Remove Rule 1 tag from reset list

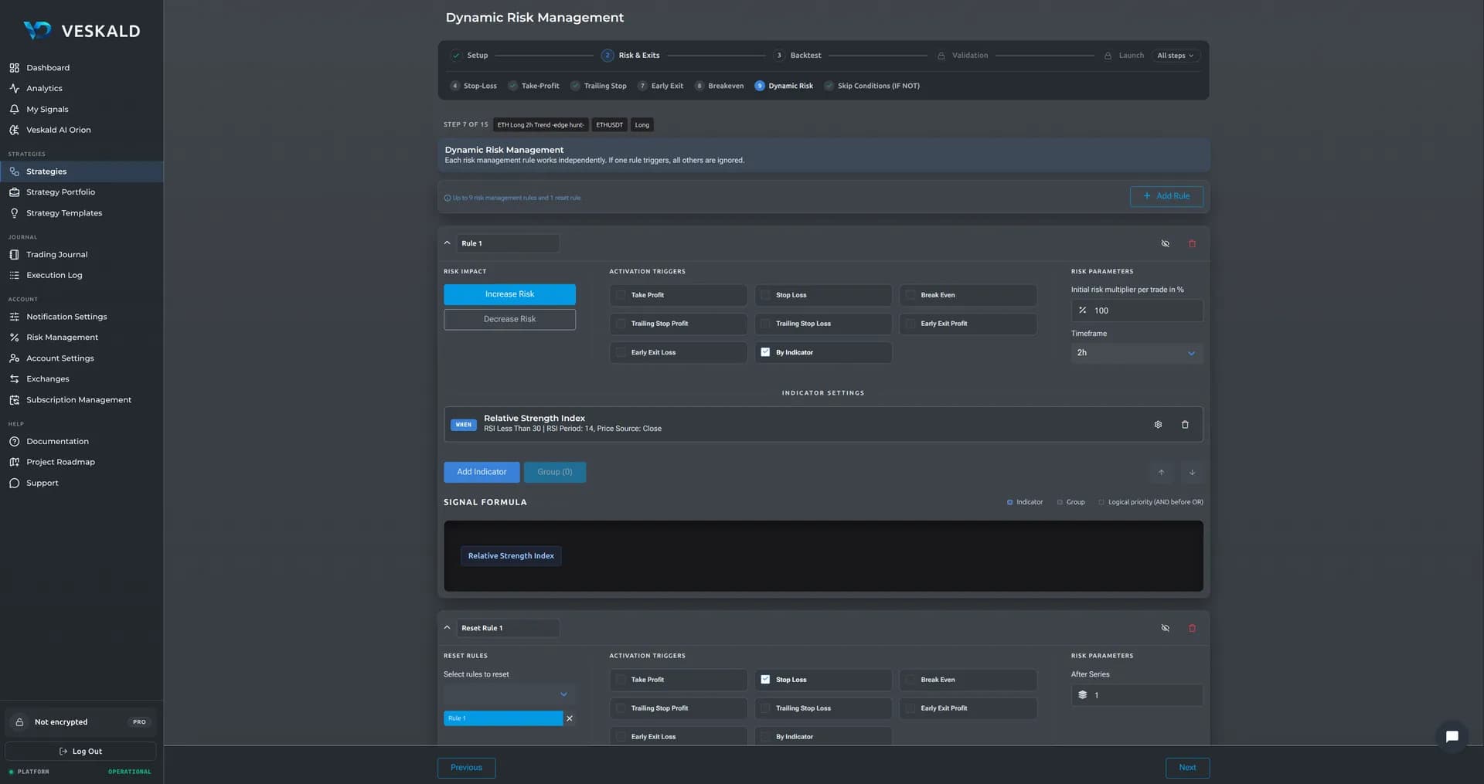click(570, 718)
